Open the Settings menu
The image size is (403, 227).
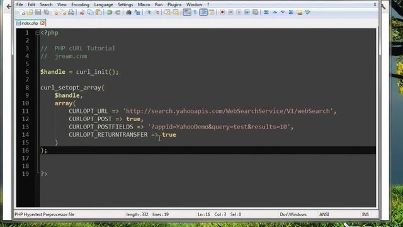(125, 4)
